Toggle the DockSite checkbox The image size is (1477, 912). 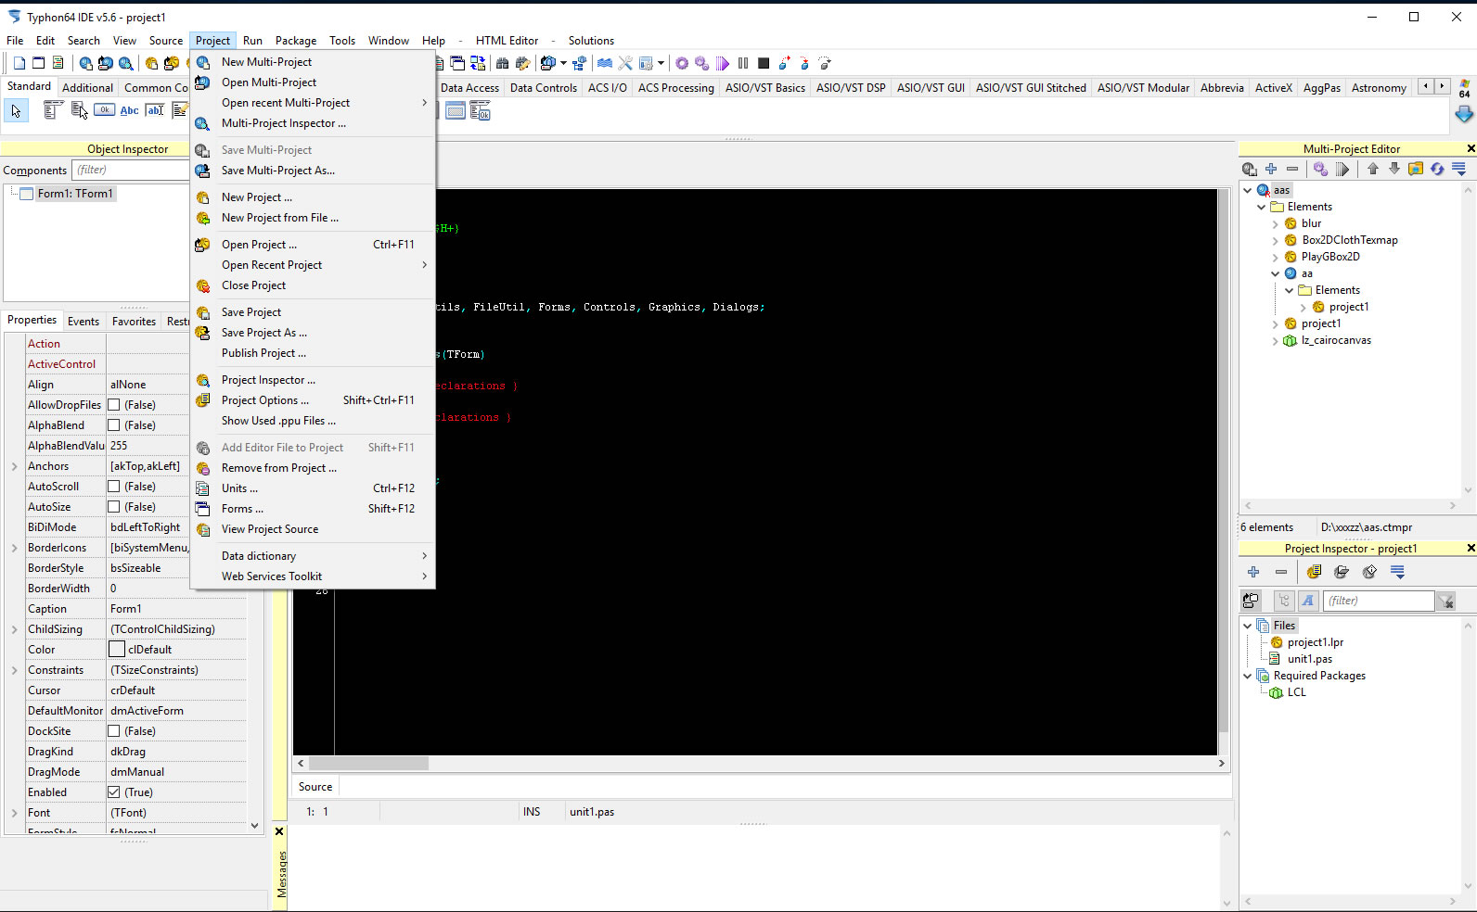(114, 731)
